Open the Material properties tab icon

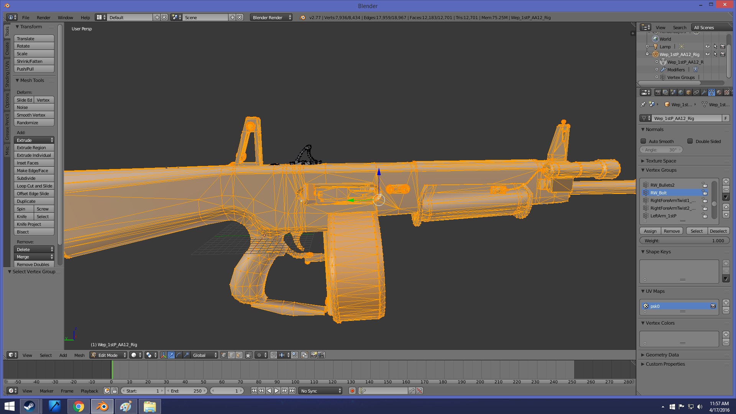[x=719, y=92]
